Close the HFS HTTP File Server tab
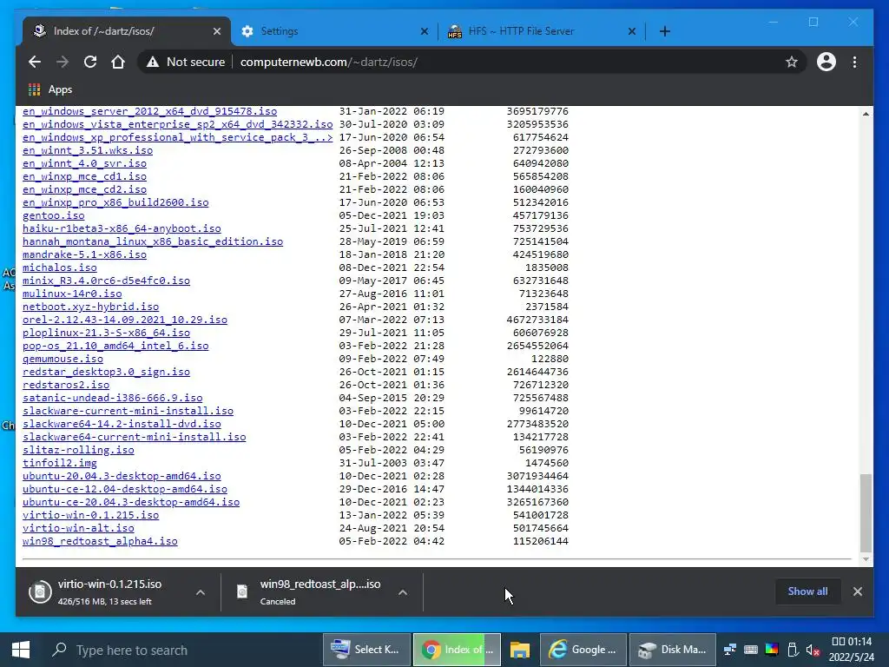This screenshot has height=667, width=889. pyautogui.click(x=632, y=31)
